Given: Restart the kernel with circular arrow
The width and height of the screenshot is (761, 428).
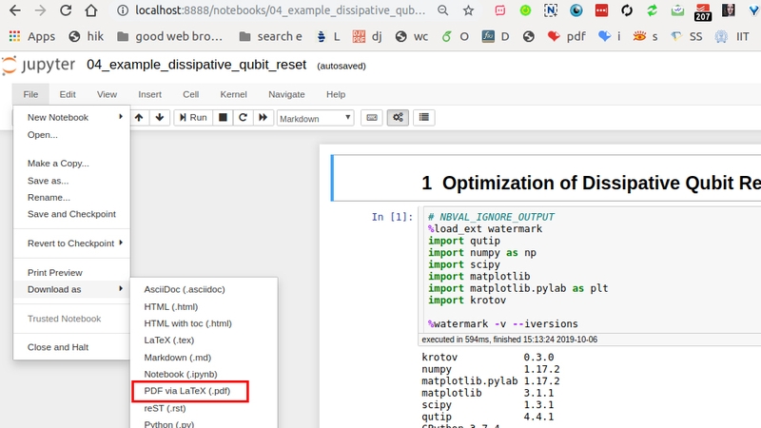Looking at the screenshot, I should point(244,117).
